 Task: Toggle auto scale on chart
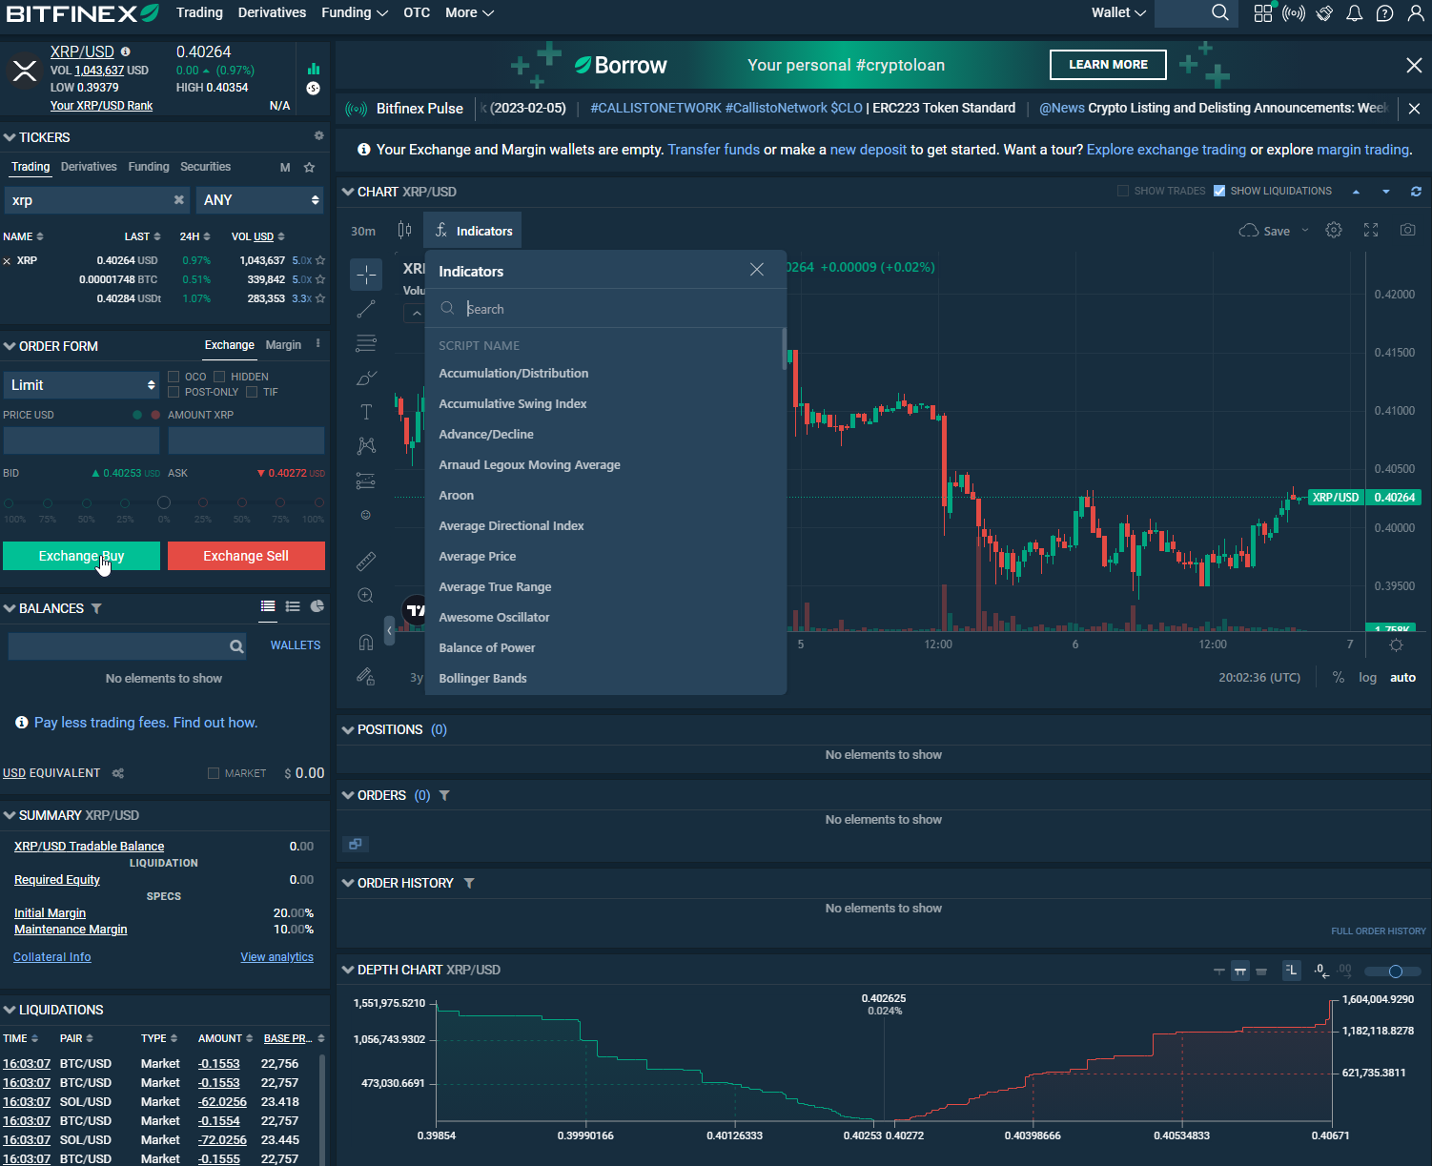click(x=1402, y=677)
